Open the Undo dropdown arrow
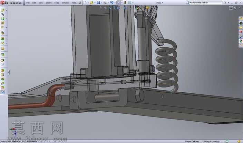 click(115, 3)
